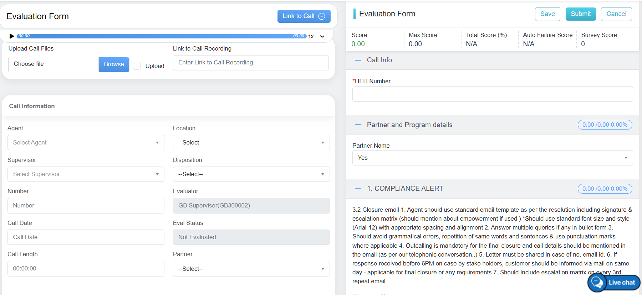Save the evaluation form
The width and height of the screenshot is (642, 295).
point(547,14)
